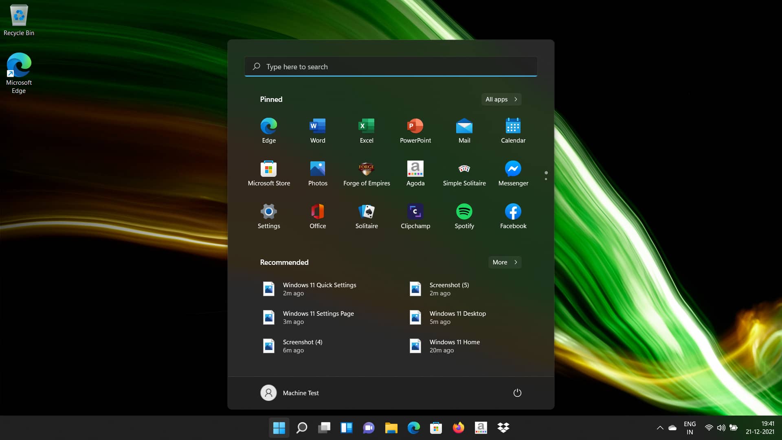The width and height of the screenshot is (782, 440).
Task: Launch Simple Solitaire
Action: click(464, 174)
